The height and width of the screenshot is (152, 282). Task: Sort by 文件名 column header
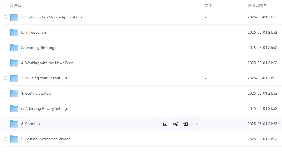coord(15,5)
